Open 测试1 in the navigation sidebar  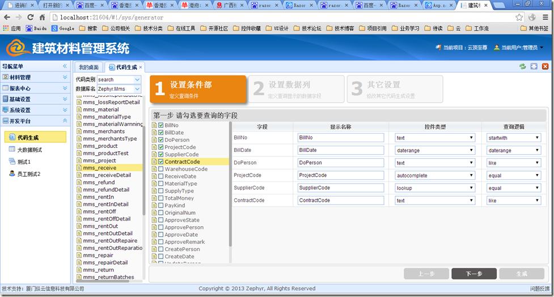tap(23, 162)
